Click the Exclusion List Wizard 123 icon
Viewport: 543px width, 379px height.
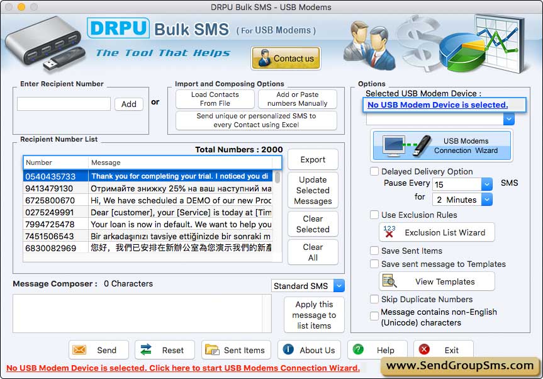click(x=389, y=232)
